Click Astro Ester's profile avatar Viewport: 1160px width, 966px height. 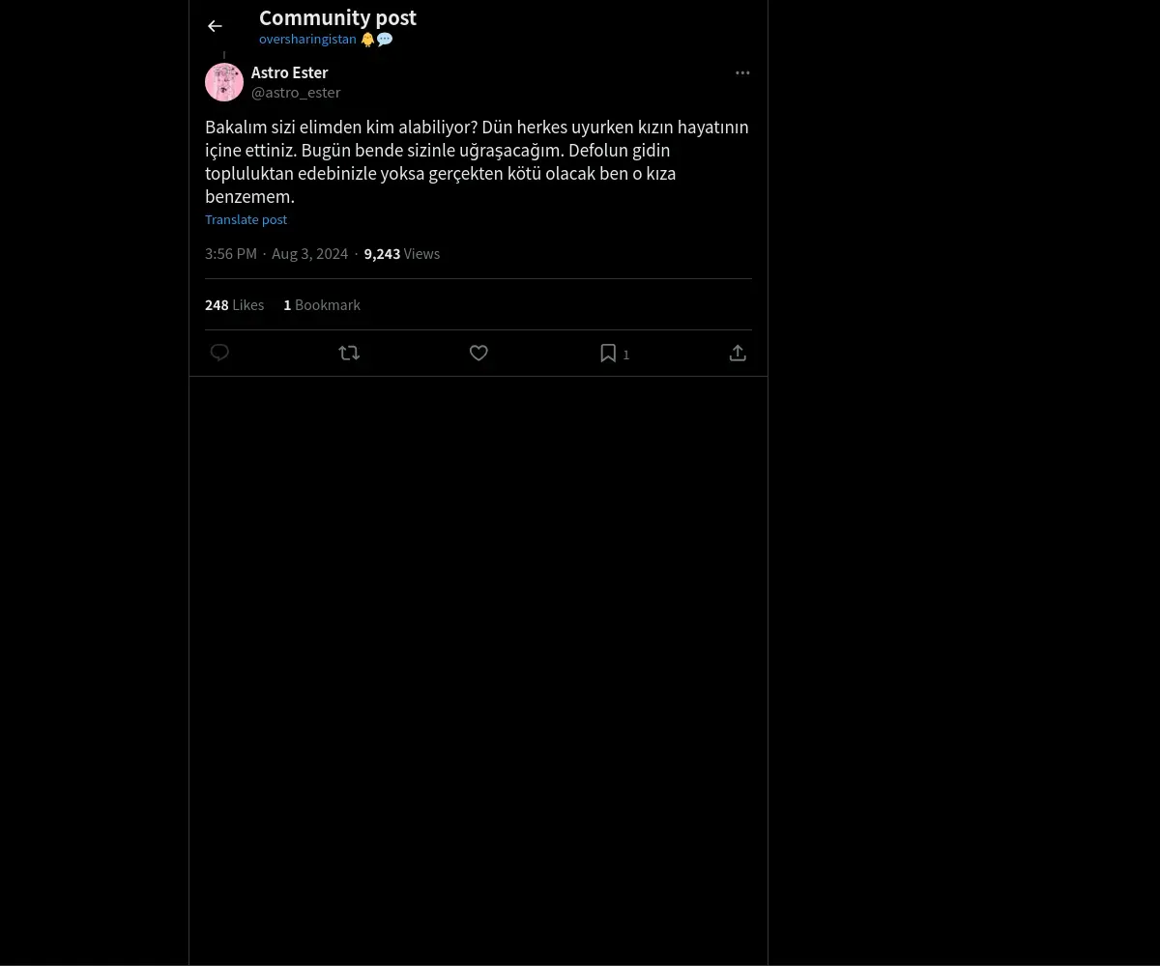click(224, 82)
